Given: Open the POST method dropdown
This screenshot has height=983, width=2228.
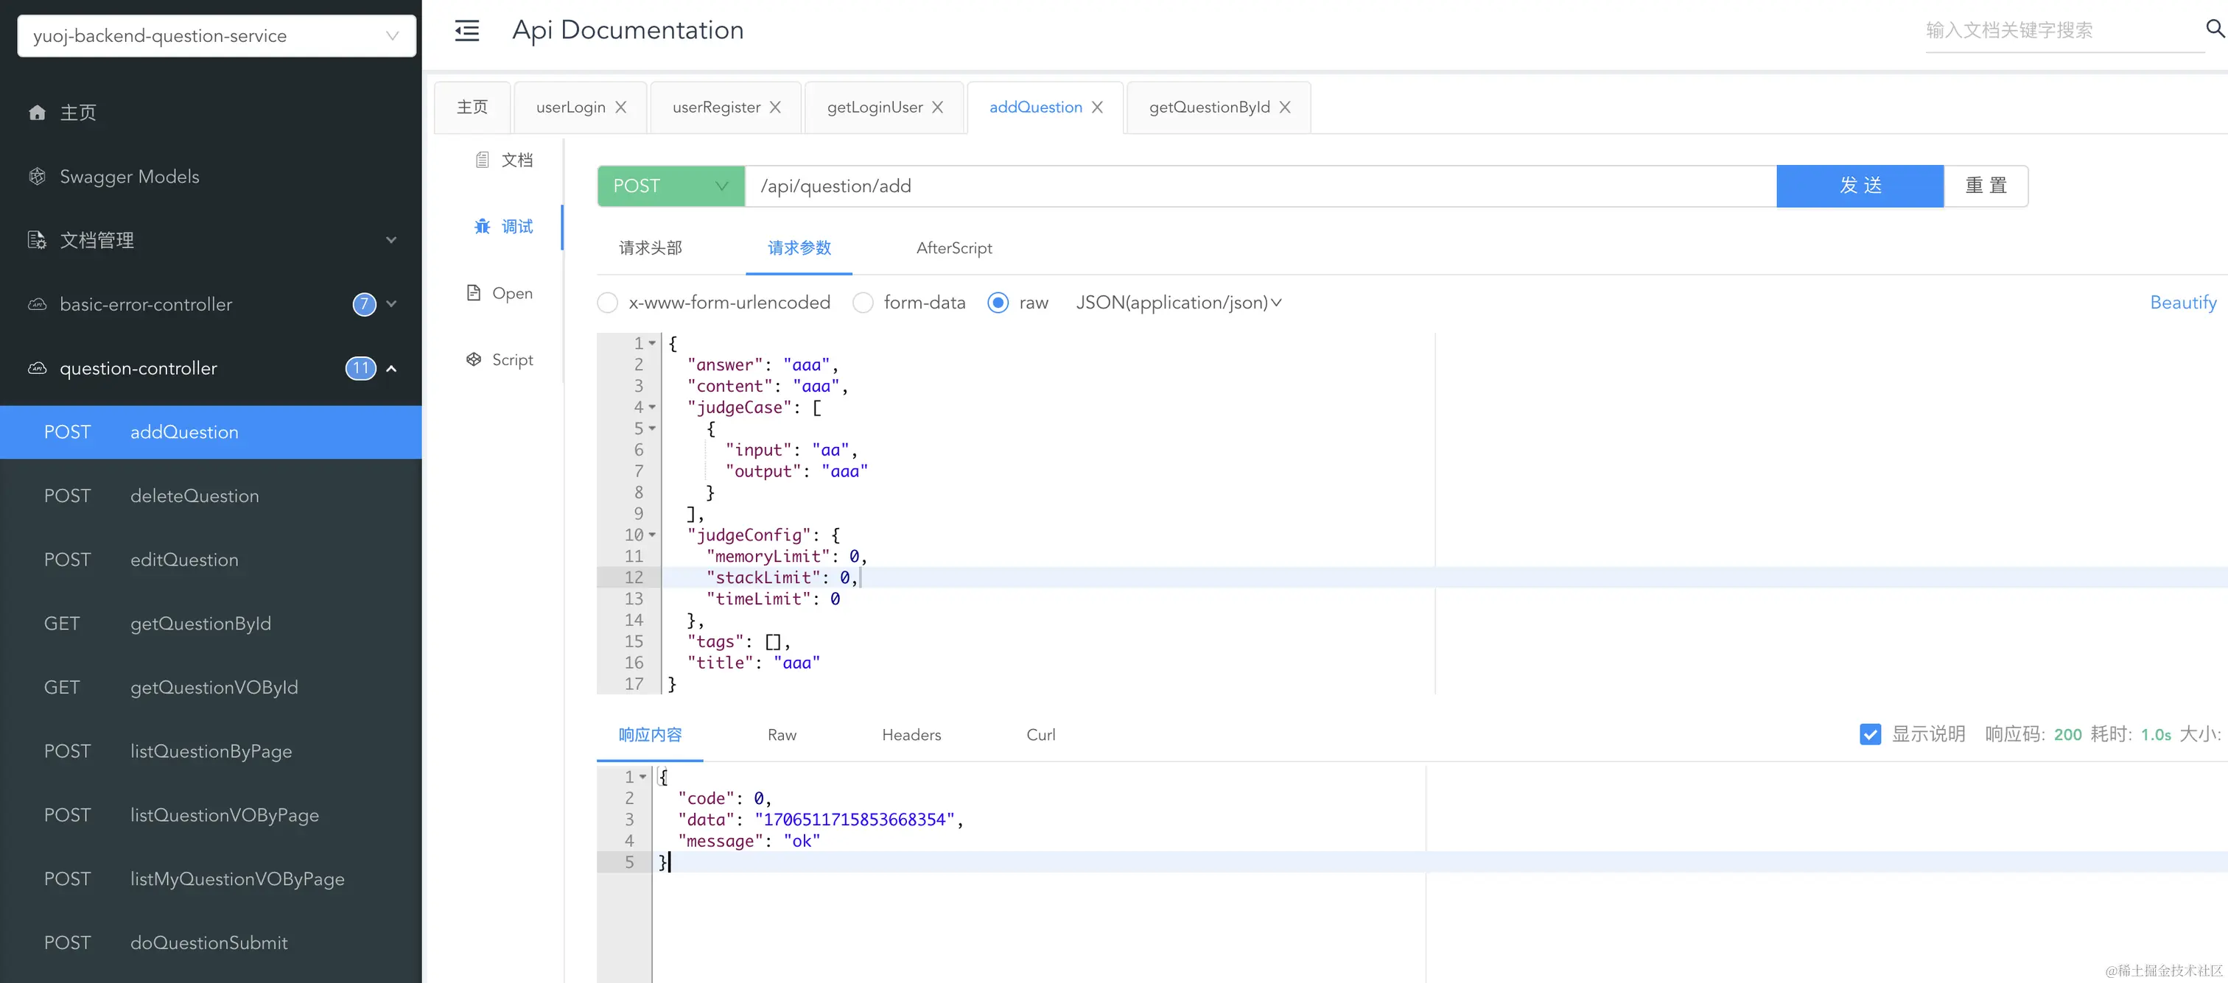Looking at the screenshot, I should click(x=670, y=186).
